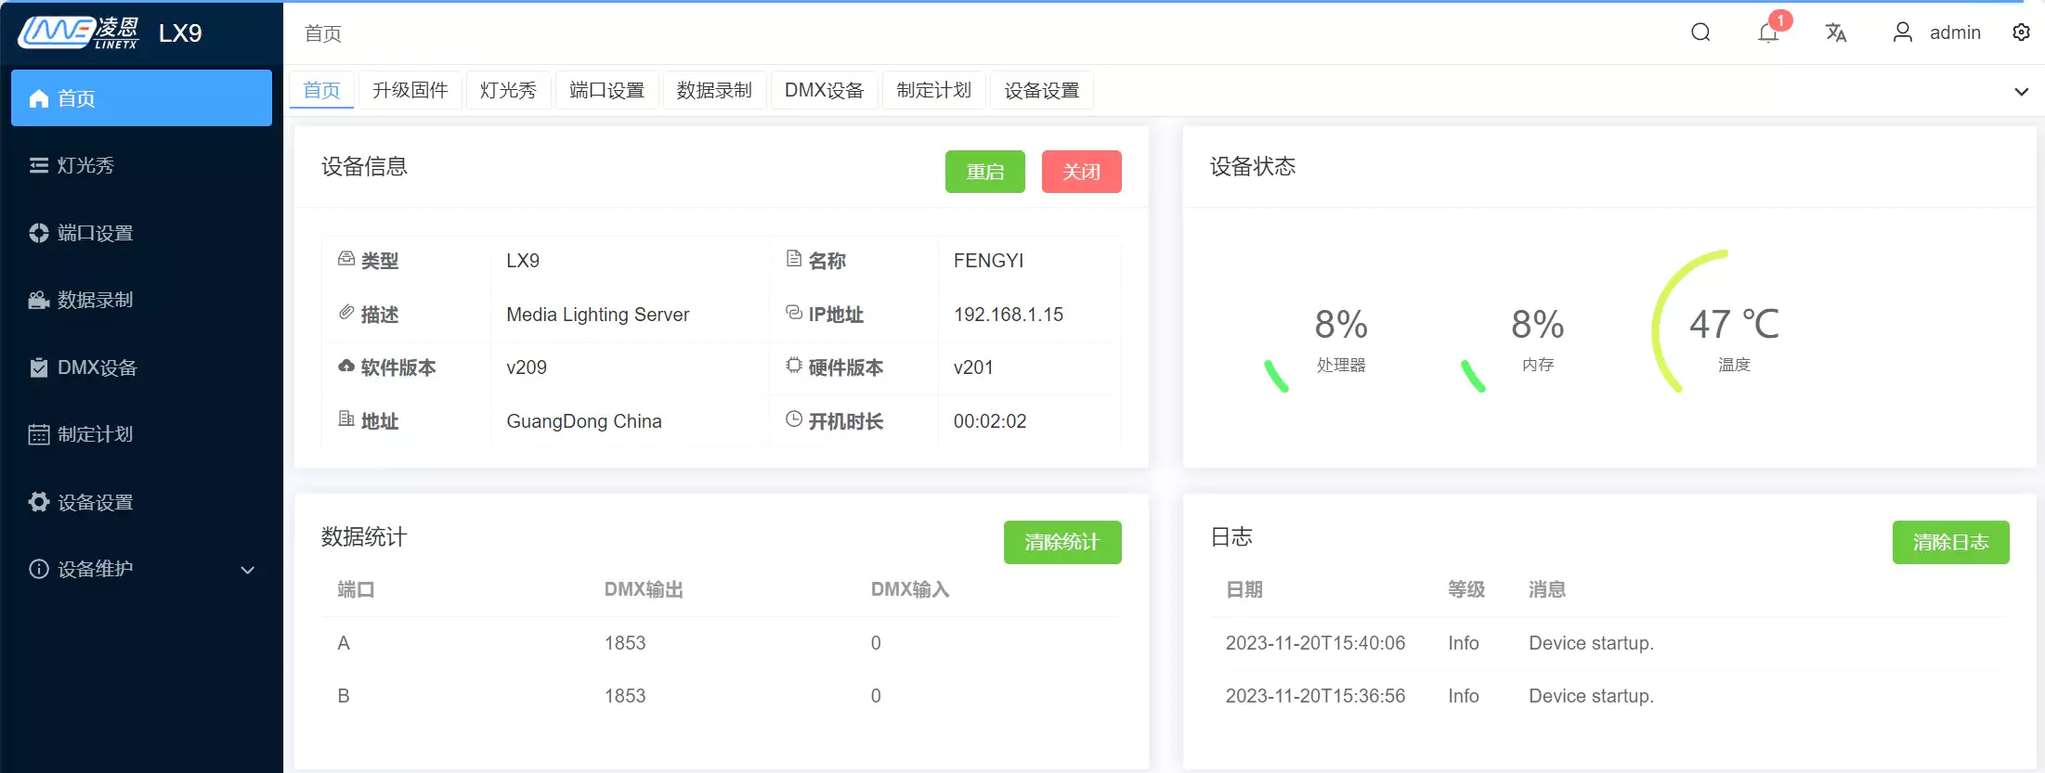Switch to 升级固件 tab
2045x773 pixels.
pyautogui.click(x=410, y=90)
